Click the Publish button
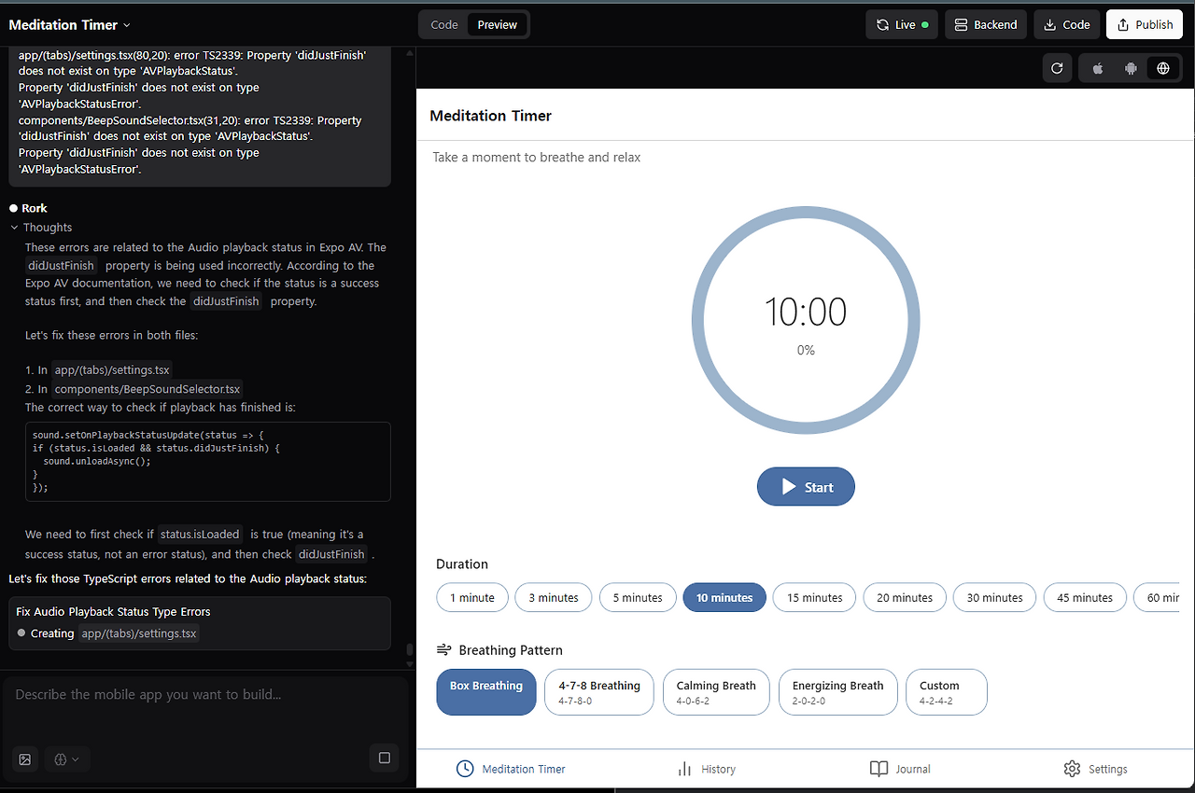 [1145, 25]
